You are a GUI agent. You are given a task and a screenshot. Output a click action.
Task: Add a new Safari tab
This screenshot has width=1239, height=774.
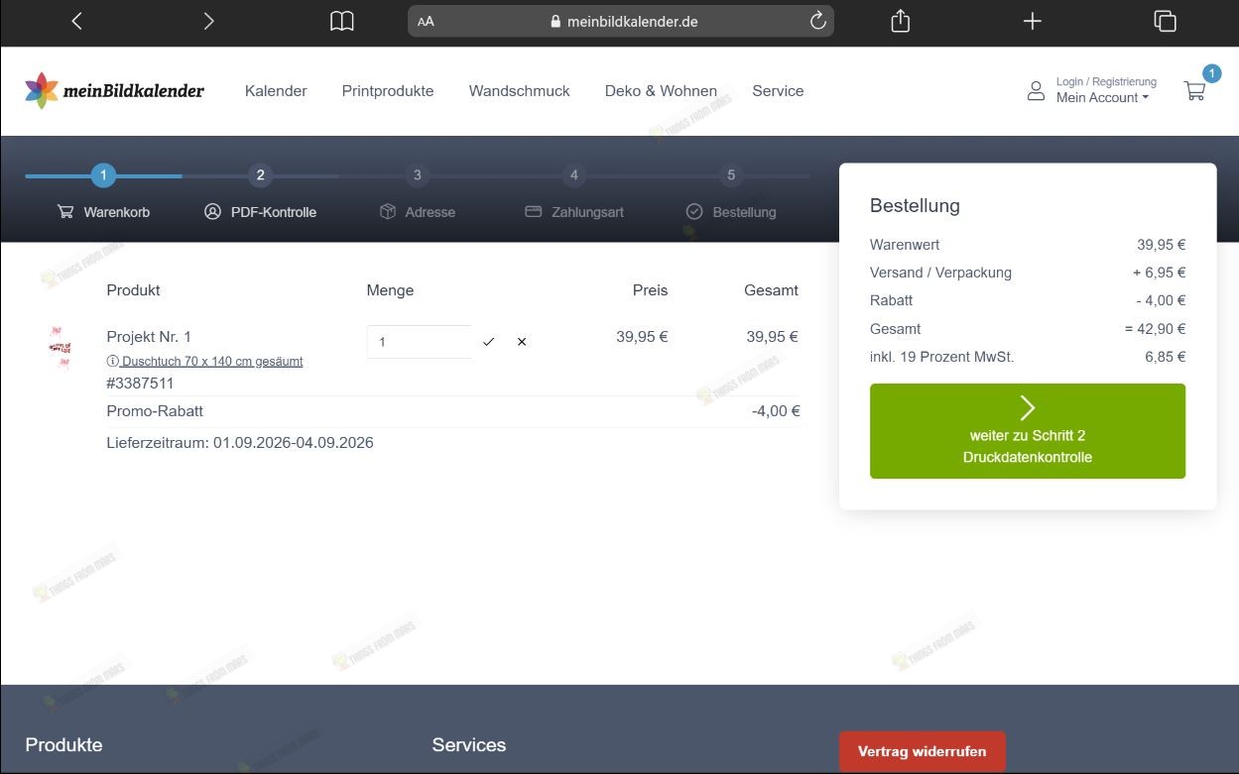[x=1033, y=21]
